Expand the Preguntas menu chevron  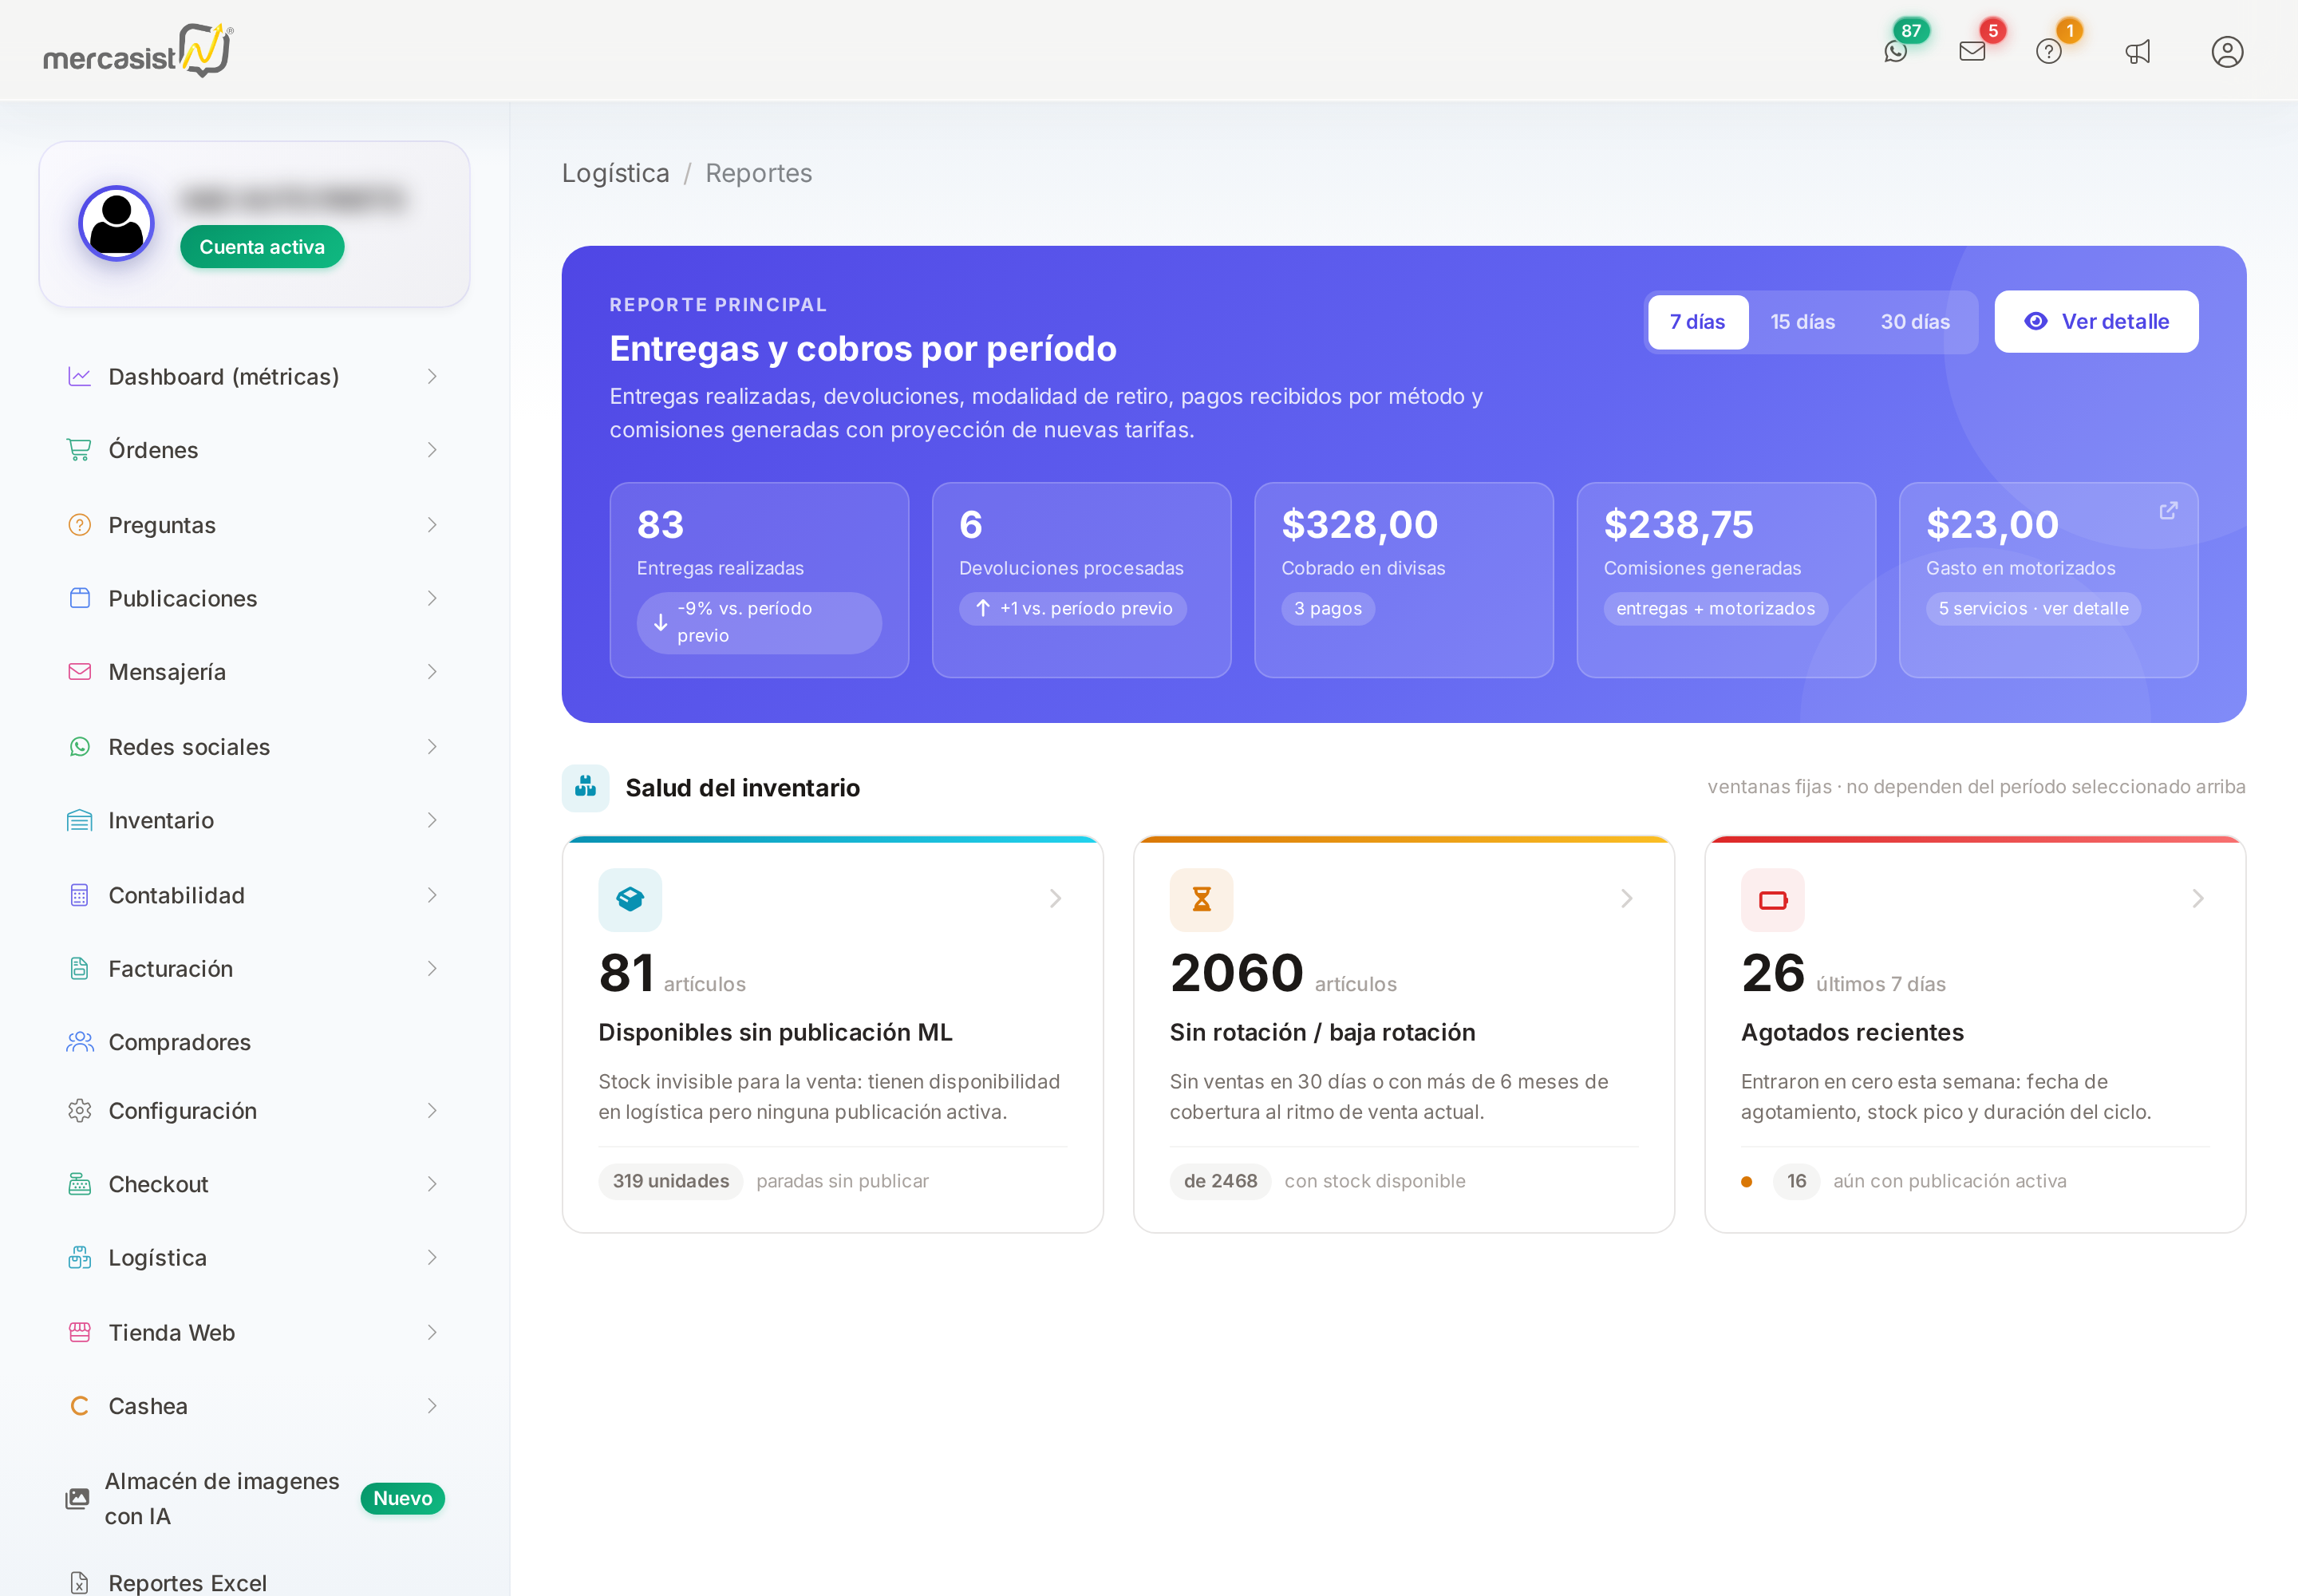432,525
